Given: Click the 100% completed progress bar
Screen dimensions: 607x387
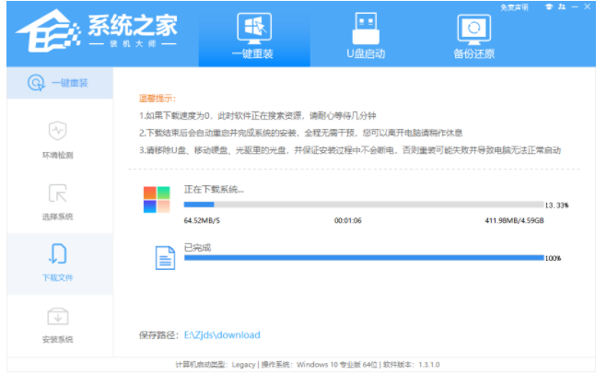Looking at the screenshot, I should click(x=363, y=258).
